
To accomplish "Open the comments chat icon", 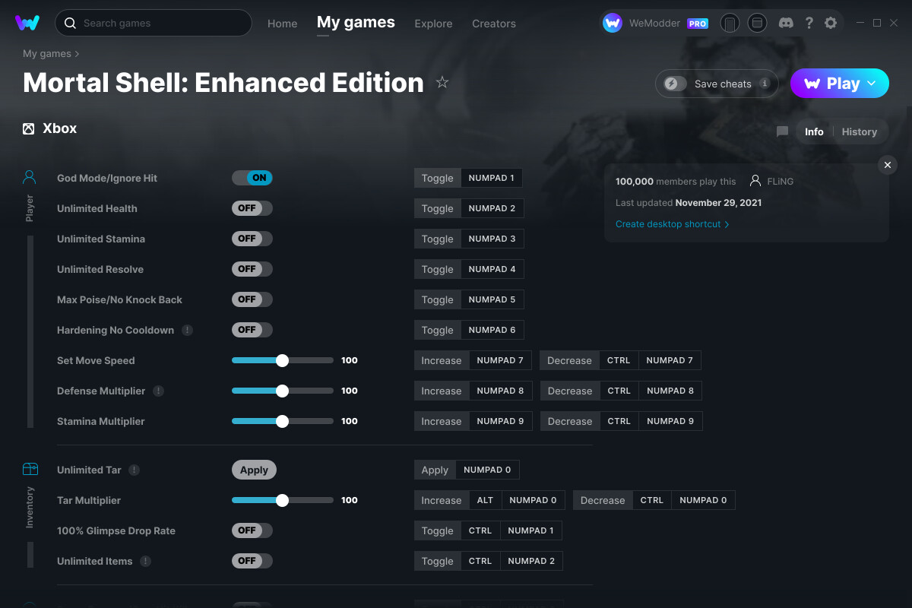I will [x=782, y=131].
